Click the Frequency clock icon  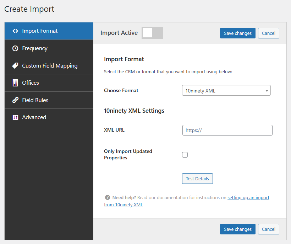tap(15, 48)
